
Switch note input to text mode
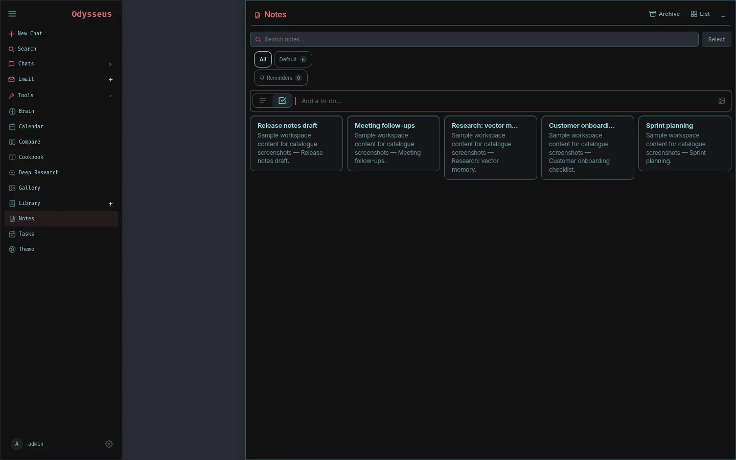pos(263,101)
